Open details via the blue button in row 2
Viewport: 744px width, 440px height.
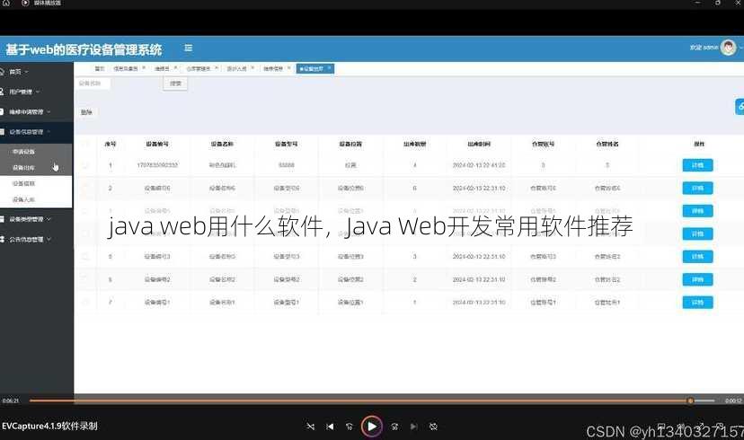[x=697, y=189]
